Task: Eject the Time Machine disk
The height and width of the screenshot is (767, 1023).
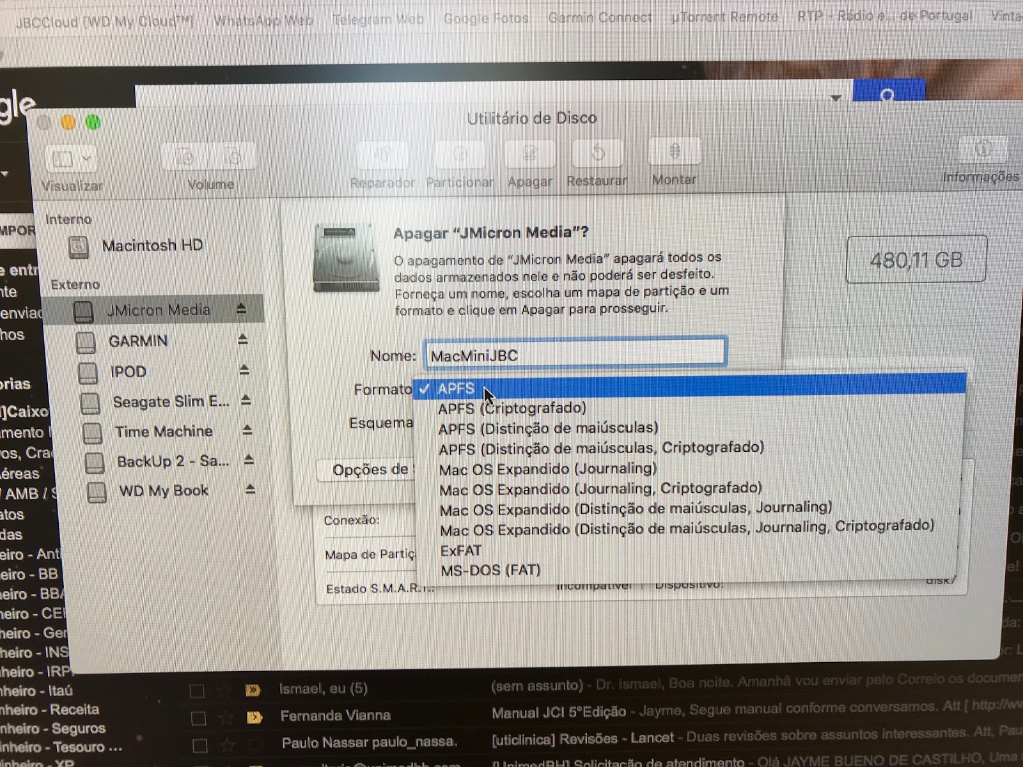Action: (247, 431)
